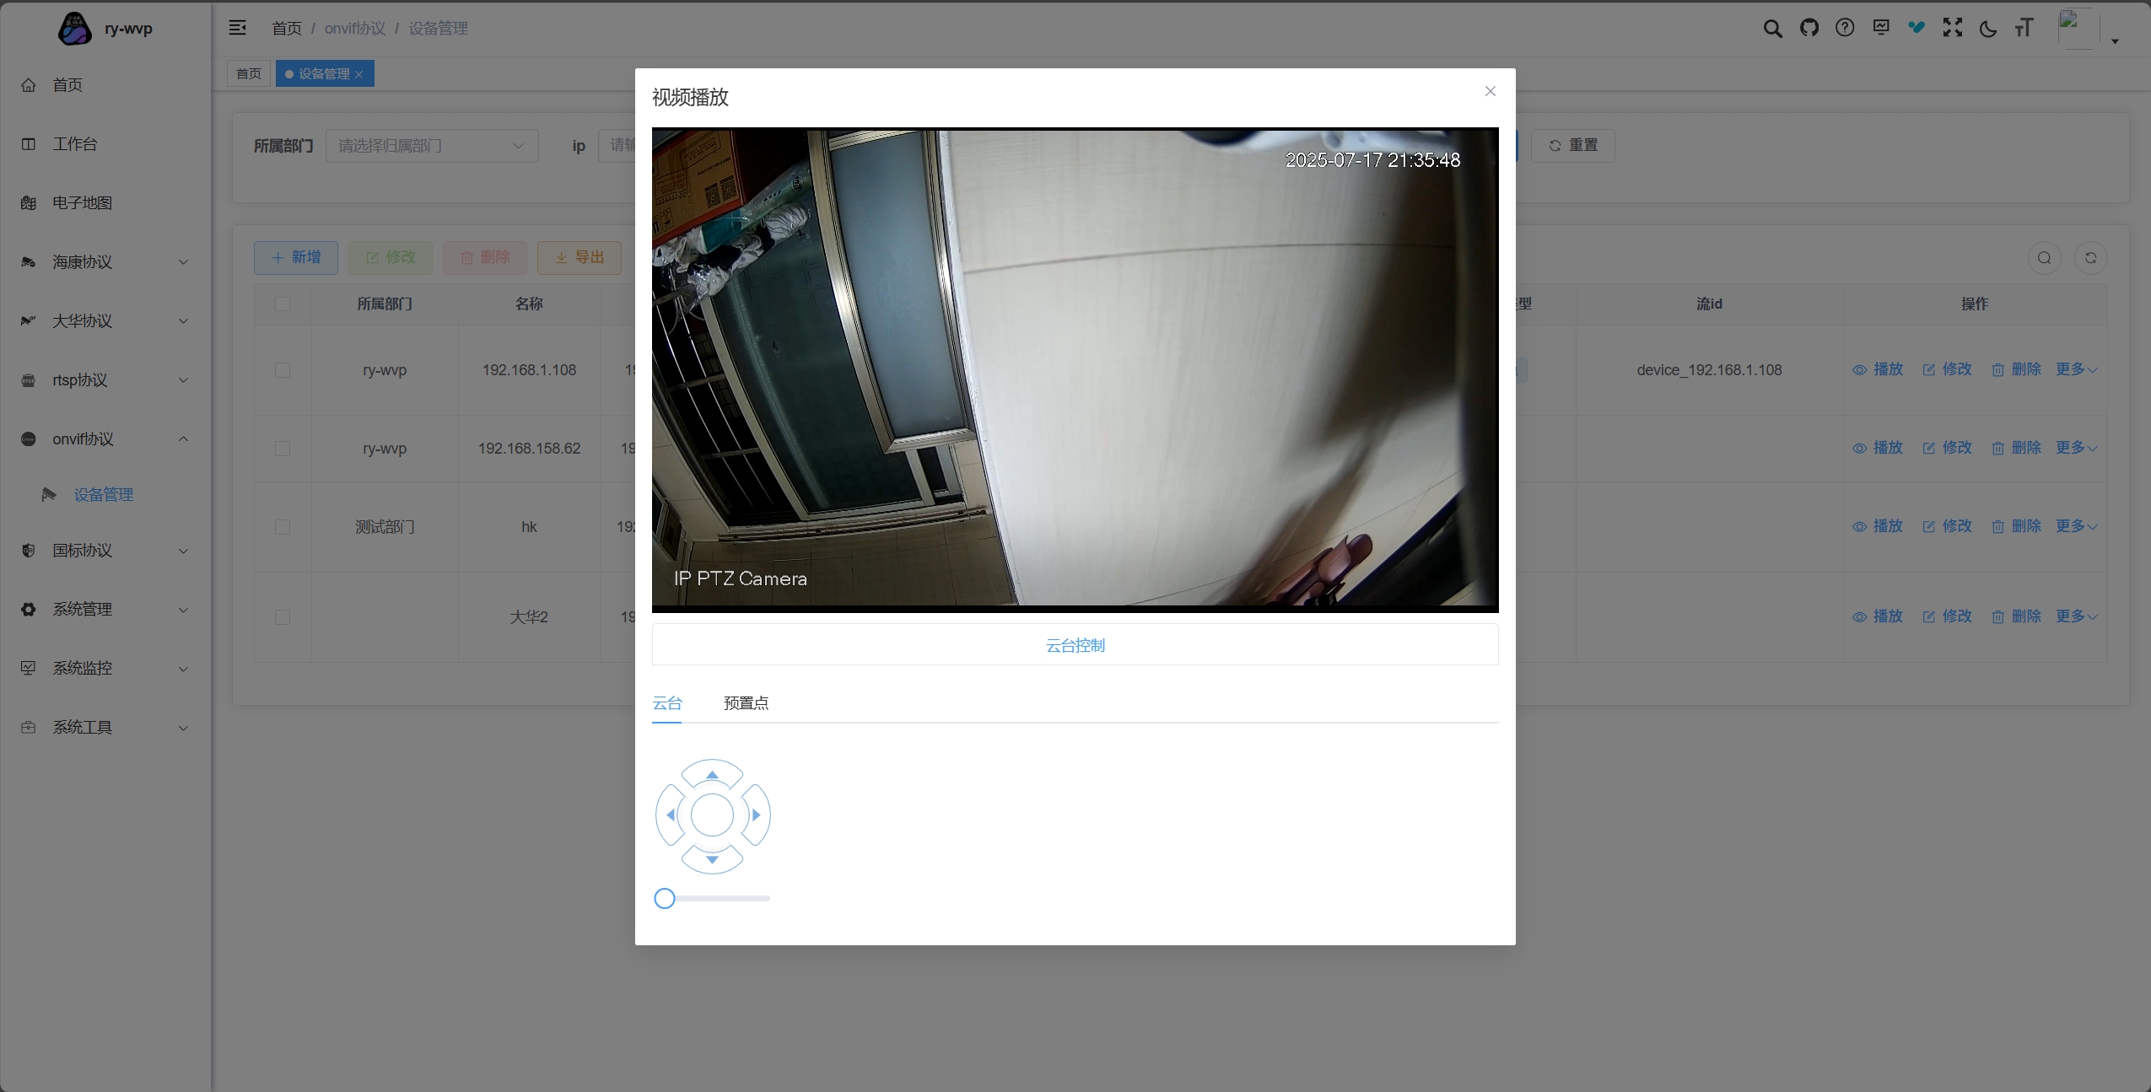Viewport: 2151px width, 1092px height.
Task: Open the GitHub icon in the header
Action: coord(1809,28)
